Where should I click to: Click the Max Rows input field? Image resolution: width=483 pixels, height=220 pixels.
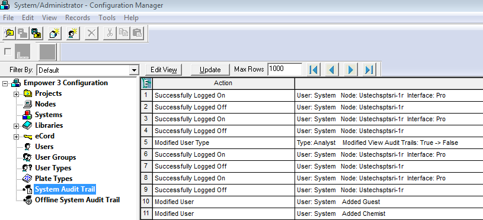285,69
